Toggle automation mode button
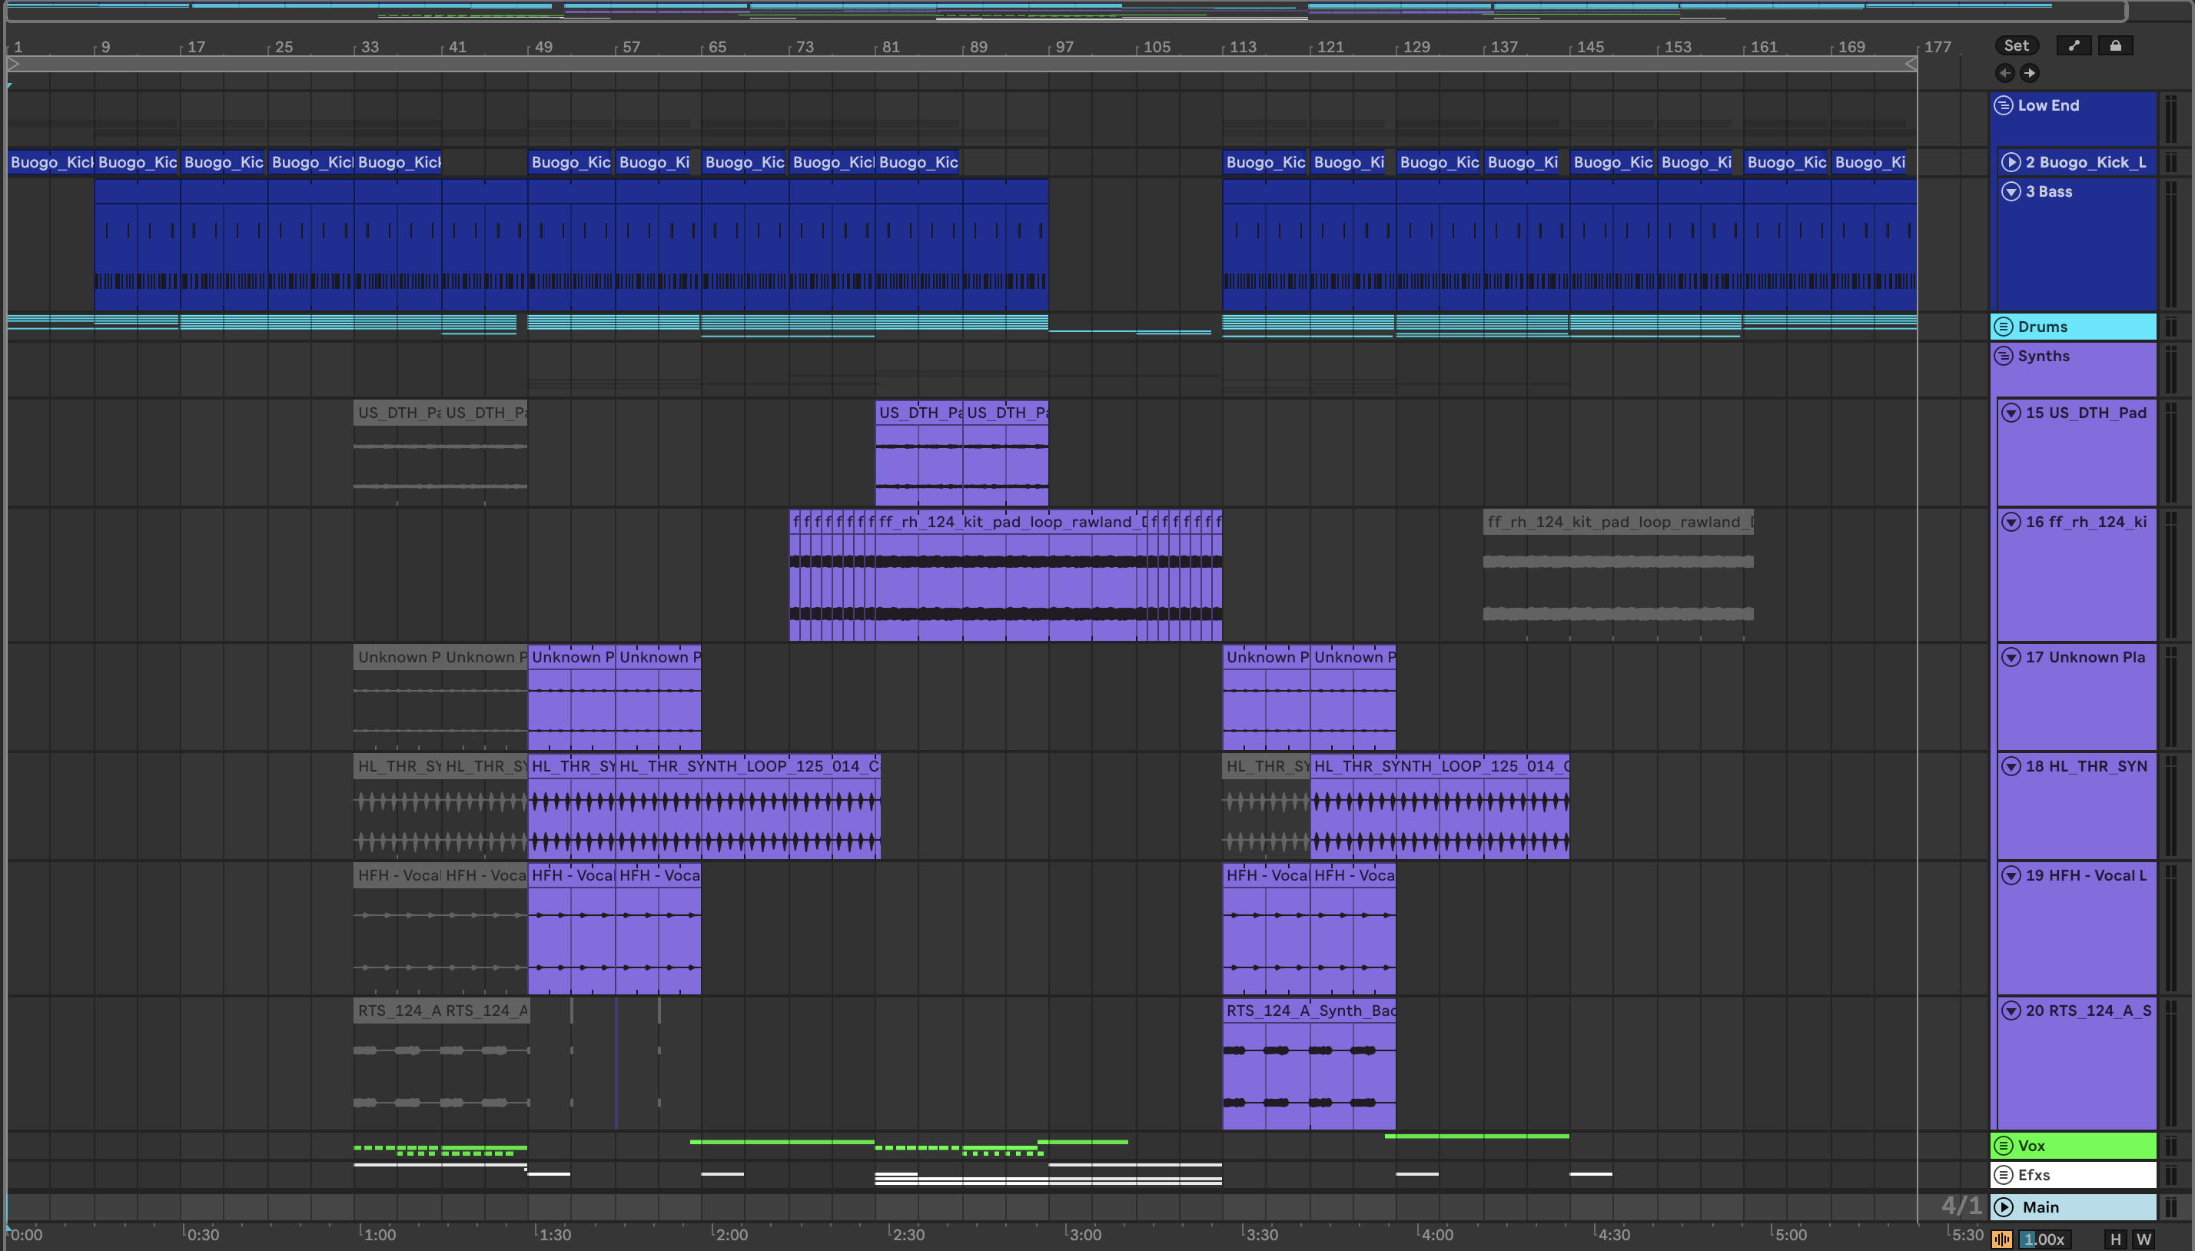 coord(2074,45)
